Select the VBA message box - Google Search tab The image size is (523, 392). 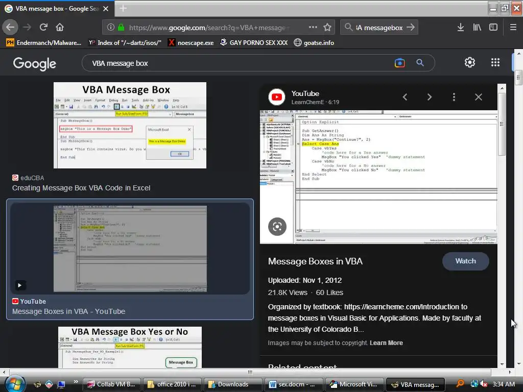coord(57,9)
